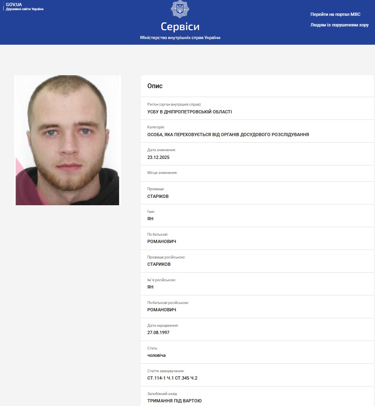Open 'Перейти на портал МВС' link
375x406 pixels.
pyautogui.click(x=336, y=14)
